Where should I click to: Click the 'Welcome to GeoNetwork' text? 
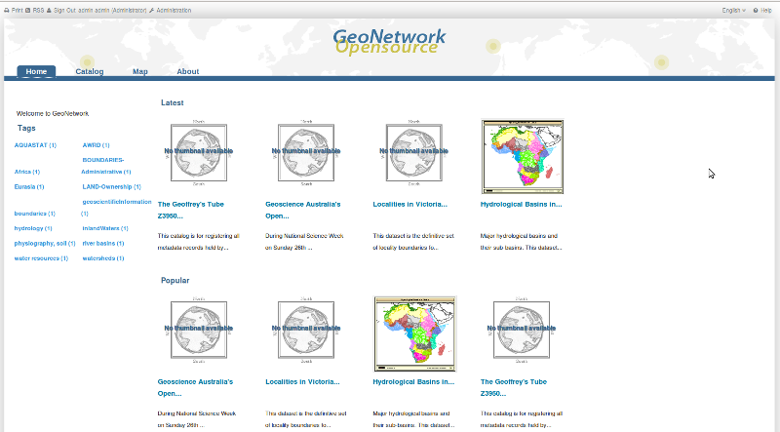[53, 113]
